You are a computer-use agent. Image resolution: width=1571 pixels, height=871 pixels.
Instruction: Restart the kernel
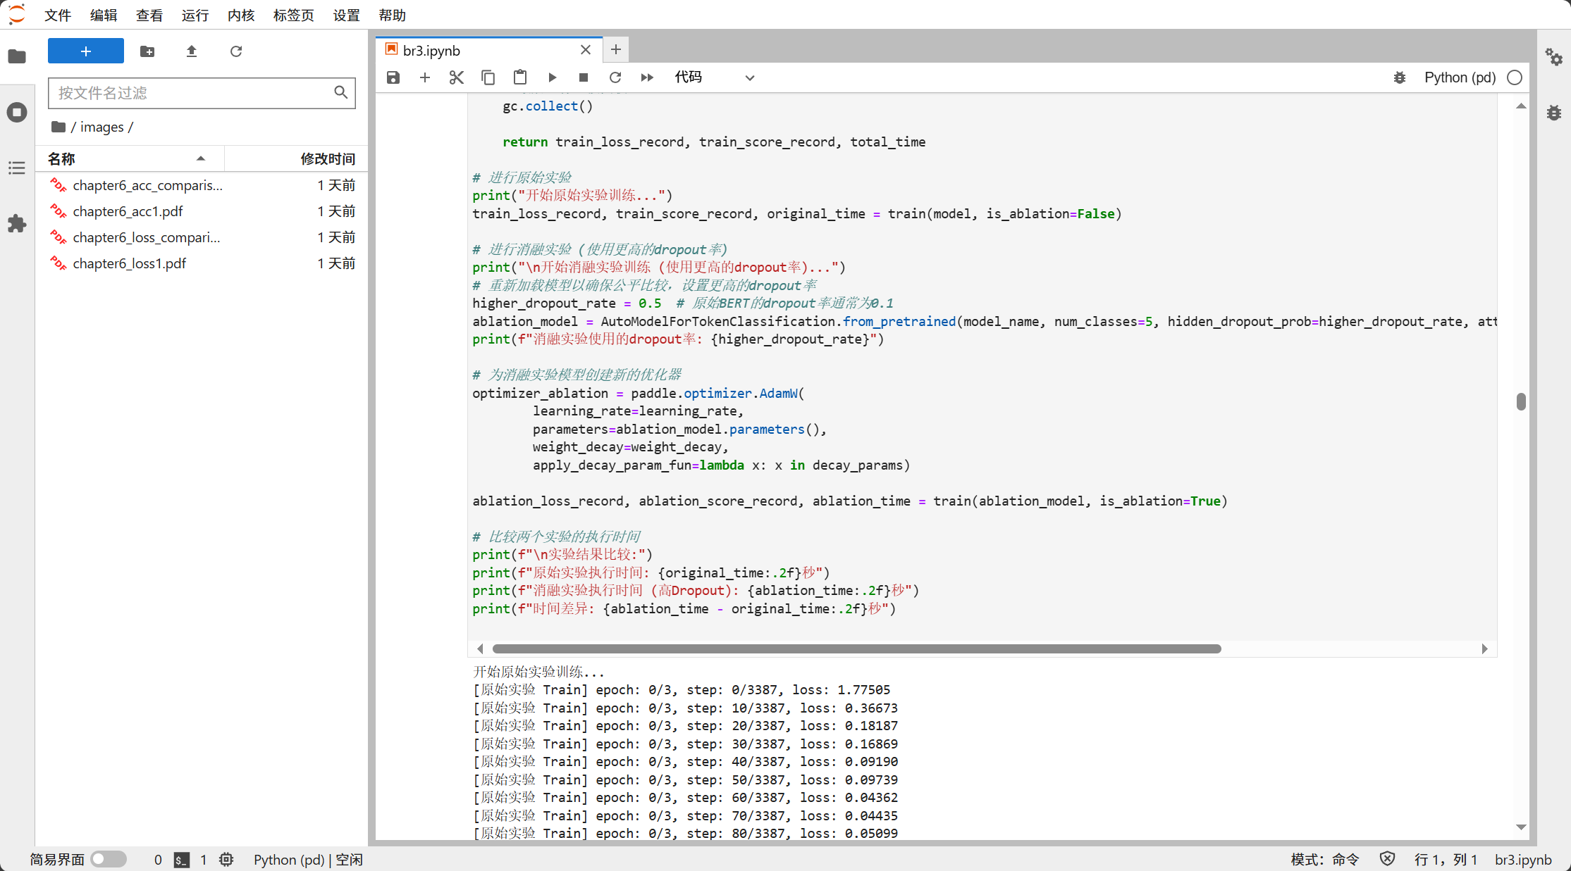coord(615,77)
